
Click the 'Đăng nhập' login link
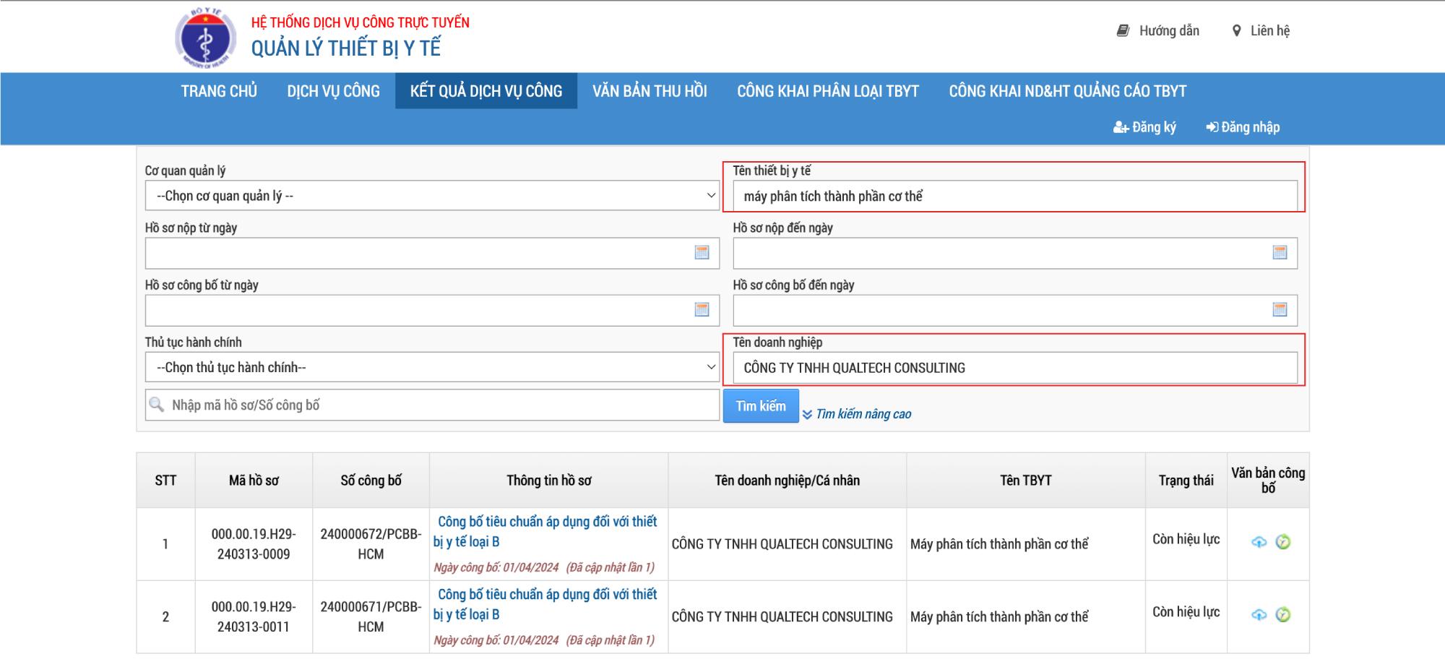tap(1243, 127)
